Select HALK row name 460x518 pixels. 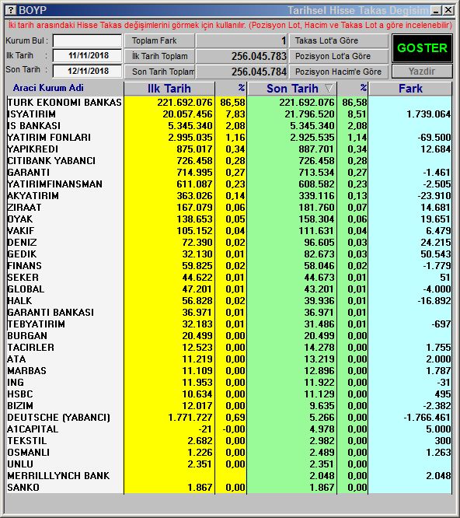19,301
